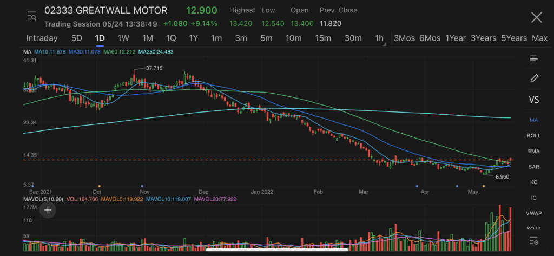Select the 15m minute tab
Image resolution: width=554 pixels, height=256 pixels.
coord(323,38)
